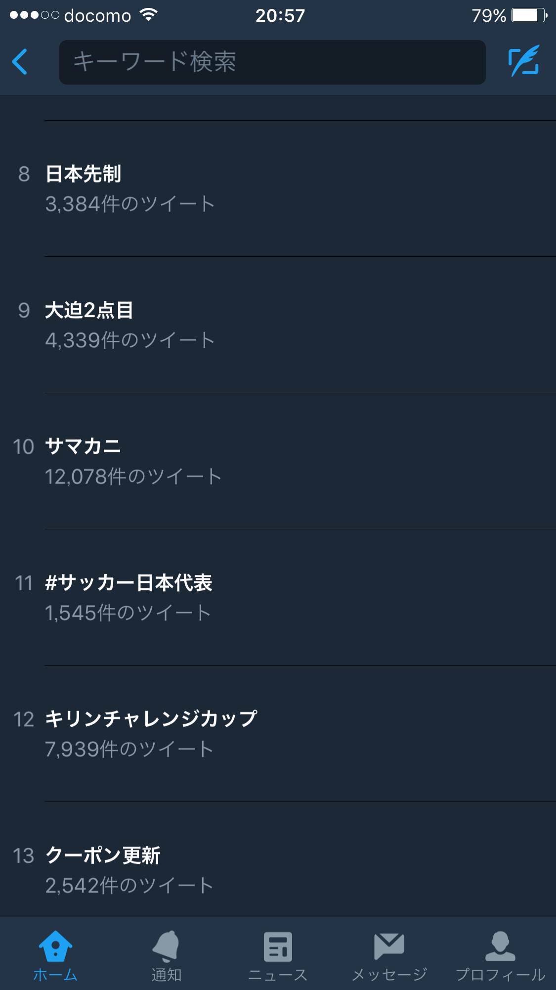Open the compose tweet quill icon
Image resolution: width=556 pixels, height=990 pixels.
tap(524, 61)
